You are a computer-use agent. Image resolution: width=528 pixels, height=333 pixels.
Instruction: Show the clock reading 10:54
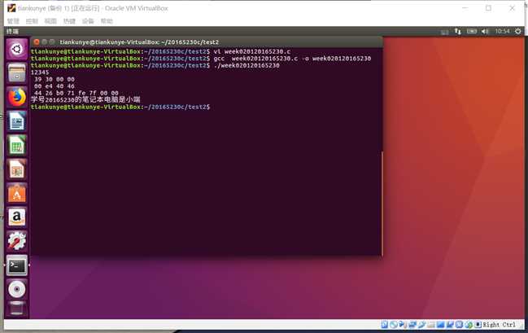[x=502, y=31]
